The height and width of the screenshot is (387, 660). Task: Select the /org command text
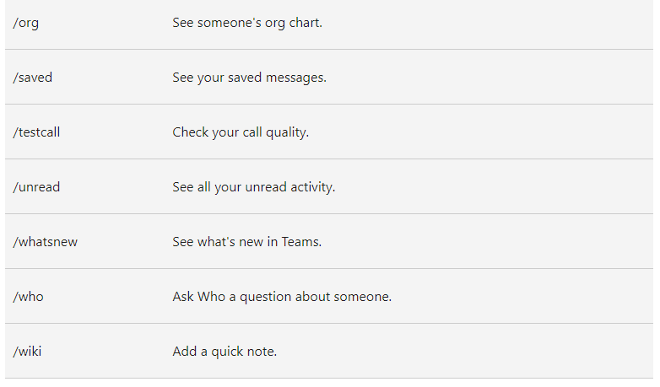(x=25, y=23)
